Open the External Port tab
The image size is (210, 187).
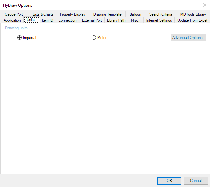pos(92,20)
